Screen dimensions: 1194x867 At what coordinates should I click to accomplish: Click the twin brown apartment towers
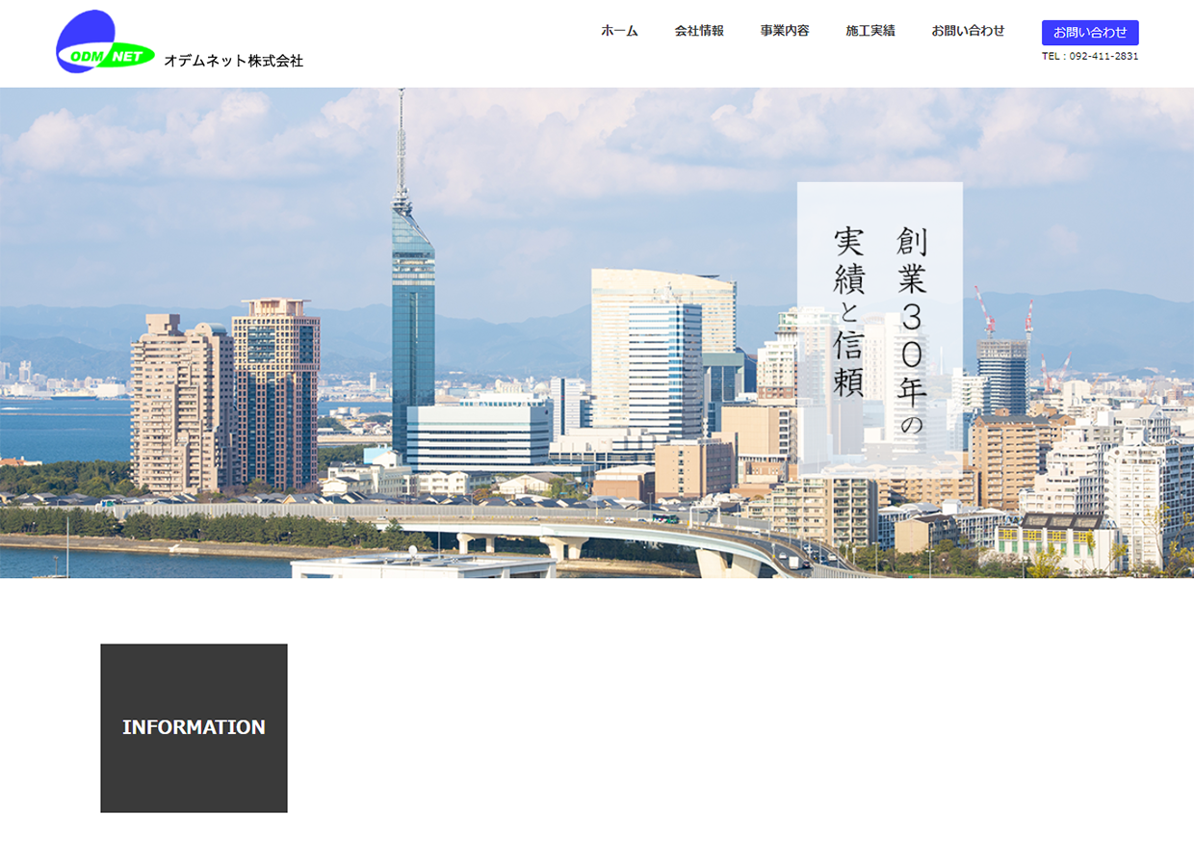(225, 395)
